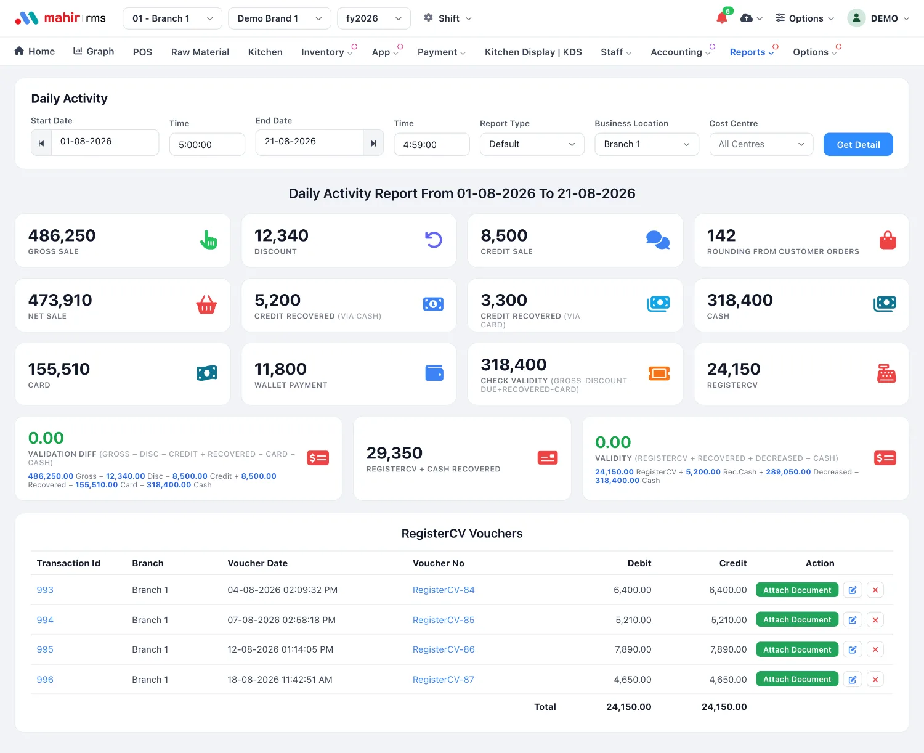Open the RegisterCV-86 voucher link
Image resolution: width=924 pixels, height=753 pixels.
444,649
